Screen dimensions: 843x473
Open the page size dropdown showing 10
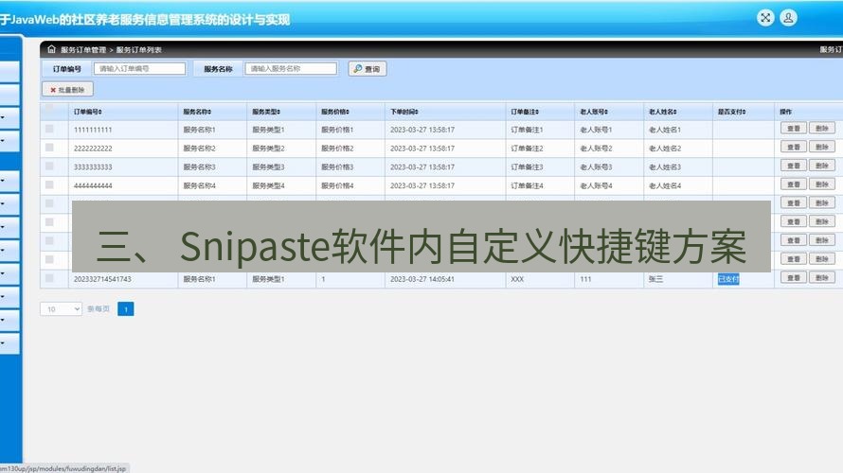pos(61,308)
